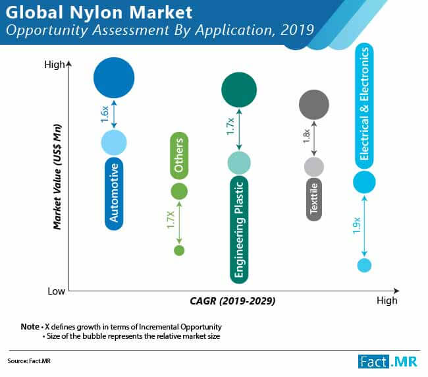This screenshot has width=428, height=377.
Task: Click the CAGR (2019-2029) axis label
Action: [x=228, y=301]
